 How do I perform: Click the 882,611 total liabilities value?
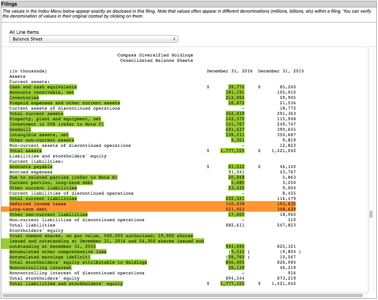(235, 225)
